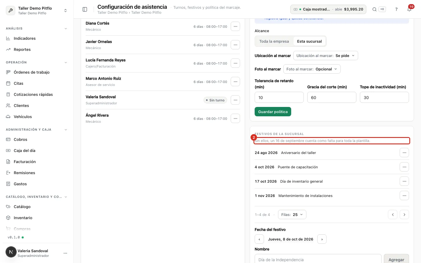Viewport: 421px width, 263px height.
Task: Open Foto al marcar dropdown
Action: tap(312, 69)
